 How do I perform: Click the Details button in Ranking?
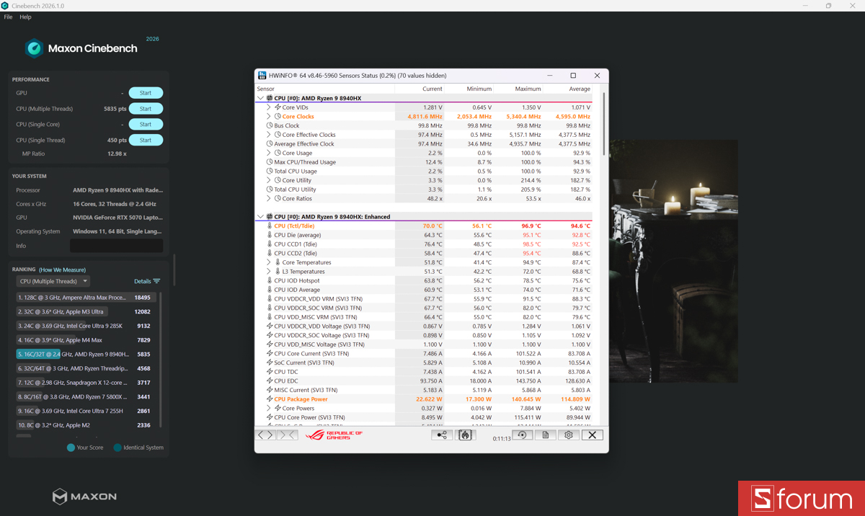[x=147, y=281]
